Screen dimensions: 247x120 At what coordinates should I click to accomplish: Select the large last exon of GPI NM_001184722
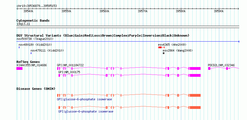point(195,68)
